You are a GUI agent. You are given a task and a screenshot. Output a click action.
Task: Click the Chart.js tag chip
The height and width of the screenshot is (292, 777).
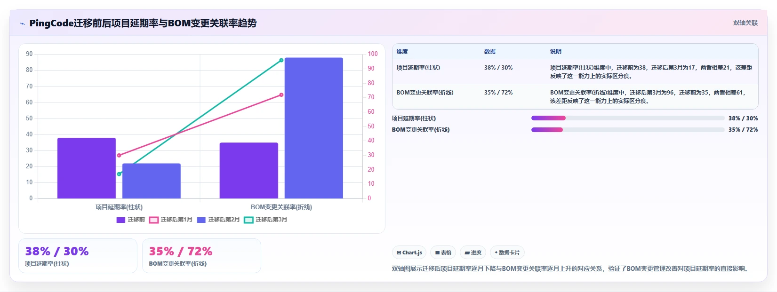point(409,253)
